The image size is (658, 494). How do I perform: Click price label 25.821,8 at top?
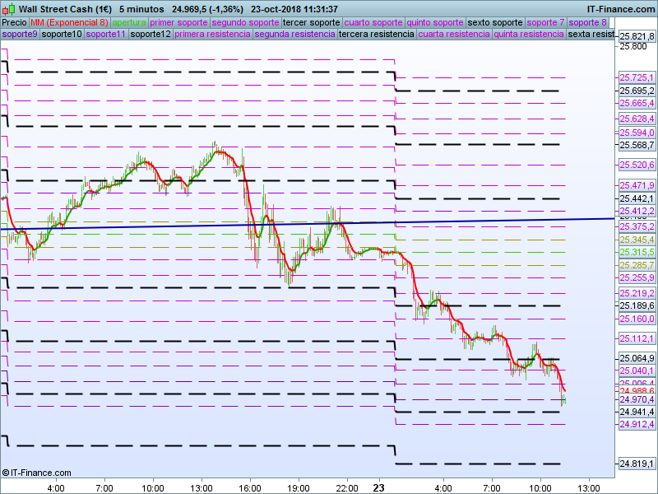click(x=637, y=36)
